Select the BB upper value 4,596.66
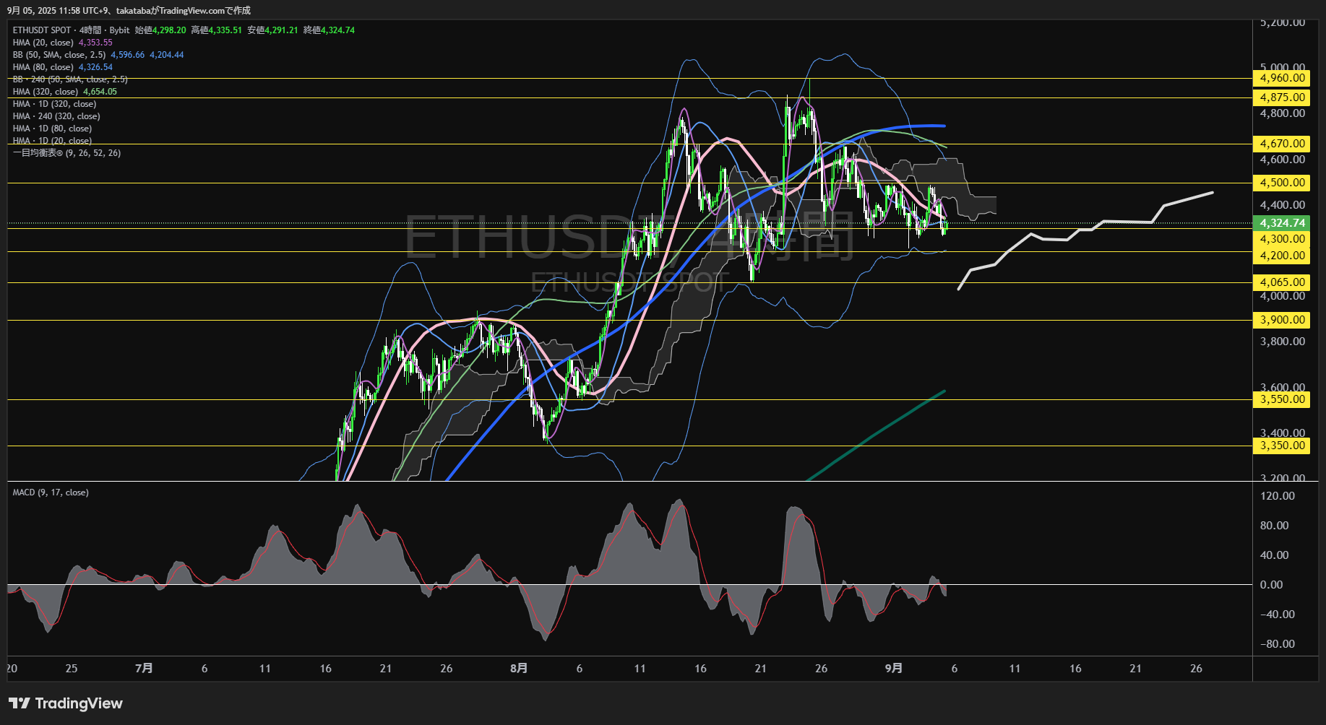Viewport: 1326px width, 725px height. (128, 55)
